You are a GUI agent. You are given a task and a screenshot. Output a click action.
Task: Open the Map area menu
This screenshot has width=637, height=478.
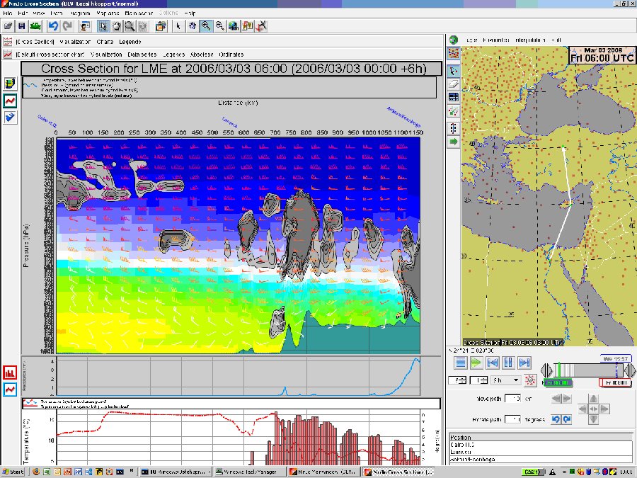[108, 13]
